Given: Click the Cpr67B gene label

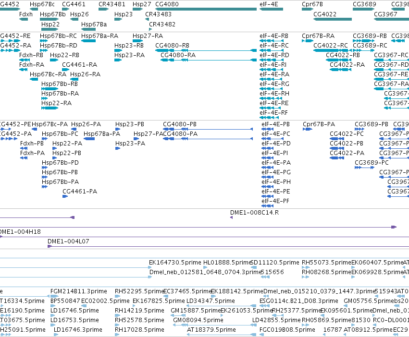Looking at the screenshot, I should pos(312,4).
